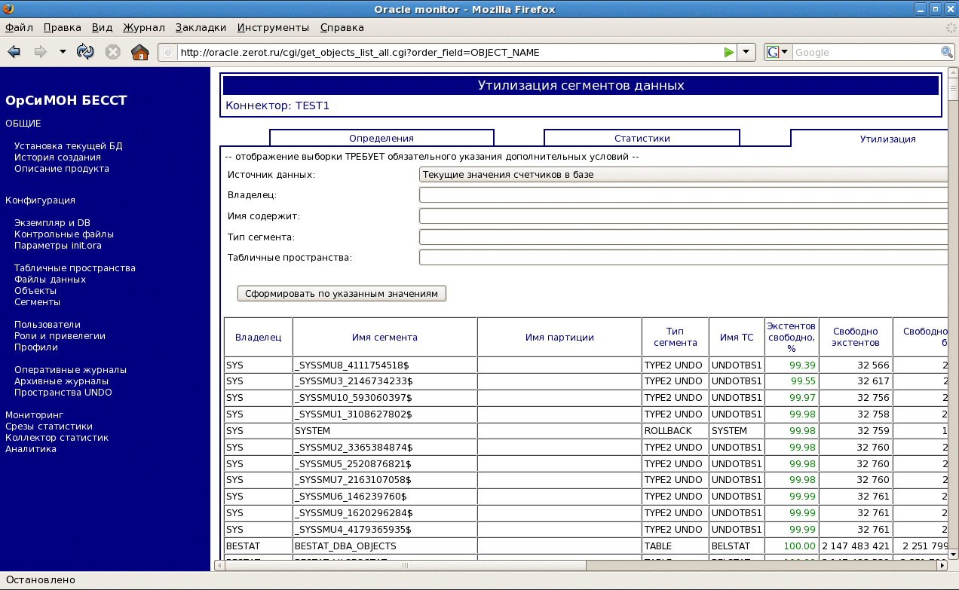Open the Google search engine selector

click(777, 52)
